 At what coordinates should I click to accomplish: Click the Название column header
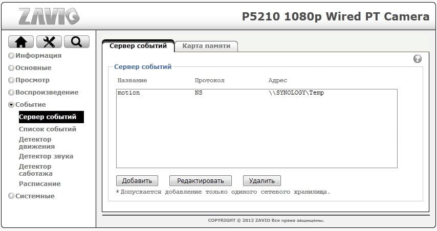[x=132, y=80]
